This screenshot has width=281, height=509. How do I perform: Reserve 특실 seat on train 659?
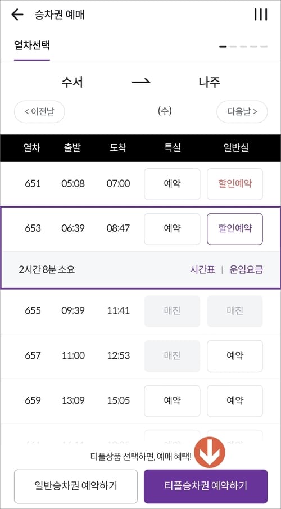click(172, 401)
